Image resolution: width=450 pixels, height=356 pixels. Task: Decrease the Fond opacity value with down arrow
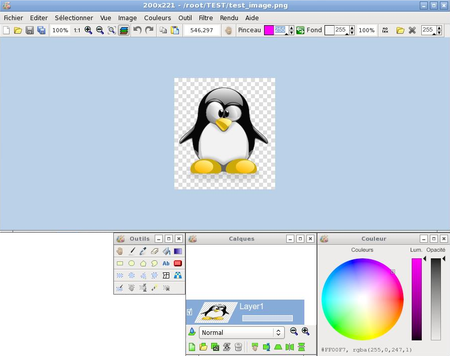tap(352, 33)
